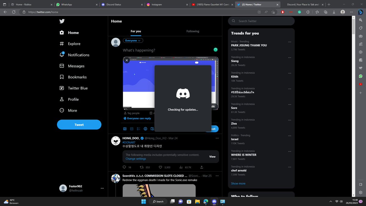Open options for the Sore trend

pyautogui.click(x=289, y=104)
